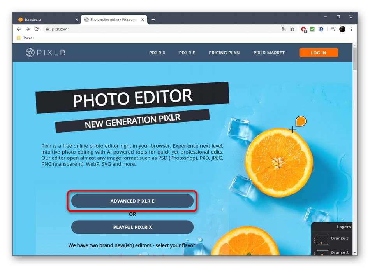Click the Orange 3 layer thumbnail
The height and width of the screenshot is (268, 370).
(322, 240)
